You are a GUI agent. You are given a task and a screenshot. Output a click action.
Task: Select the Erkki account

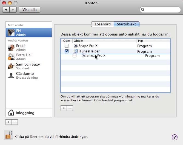coord(29,48)
